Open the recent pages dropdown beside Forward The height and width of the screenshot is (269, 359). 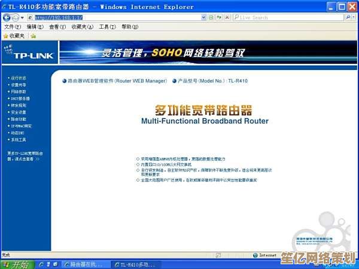(22, 17)
